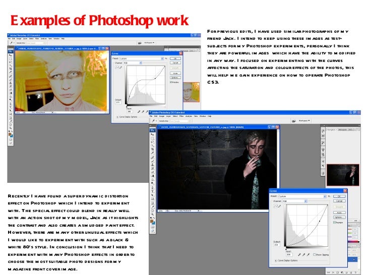Viewport: 367px width, 275px height.
Task: Select the Blur tool in lower Photoshop toolbox
Action: (x=153, y=180)
